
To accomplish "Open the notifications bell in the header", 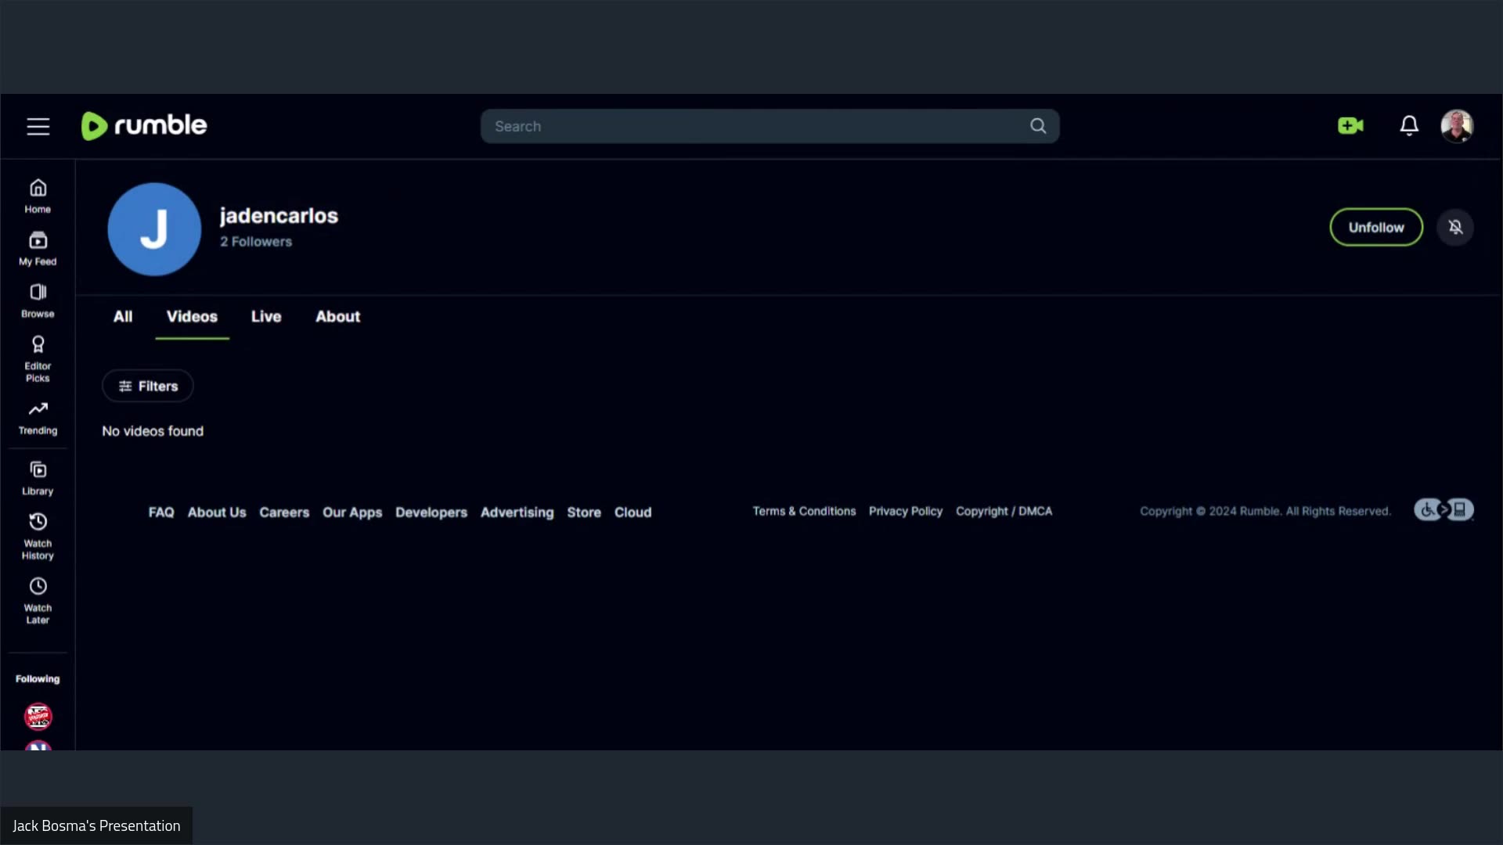I will 1407,125.
